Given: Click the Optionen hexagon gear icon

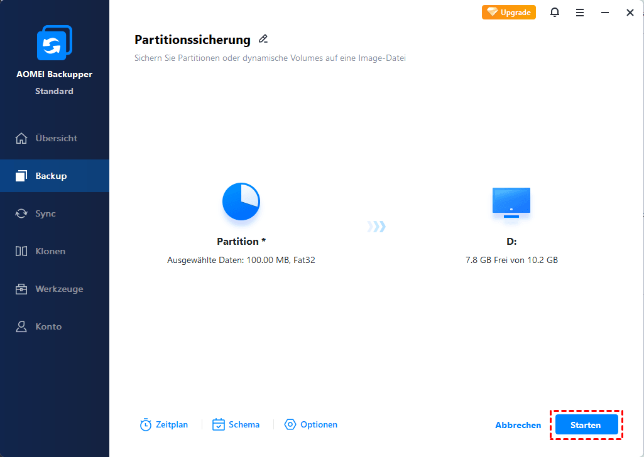Looking at the screenshot, I should [x=290, y=424].
